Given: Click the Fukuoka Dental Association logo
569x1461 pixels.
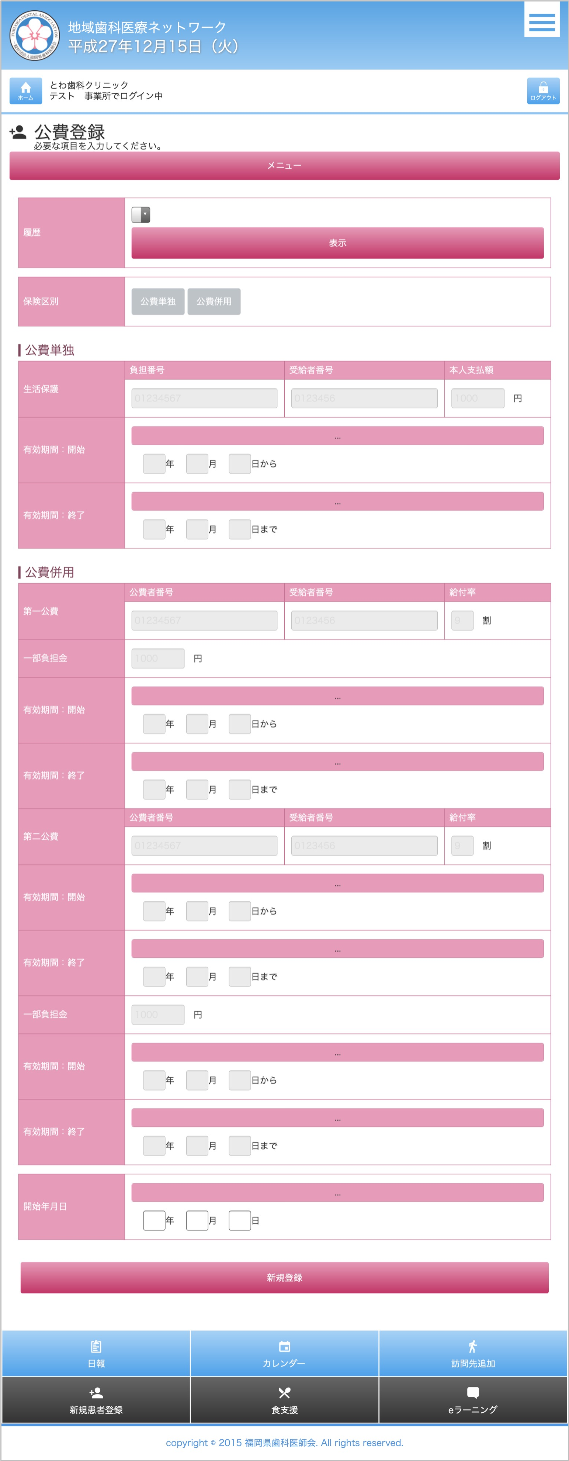Looking at the screenshot, I should tap(35, 35).
